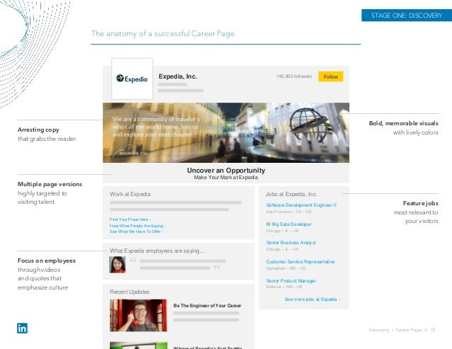
Task: Click the Focus on employees annotation
Action: click(47, 274)
